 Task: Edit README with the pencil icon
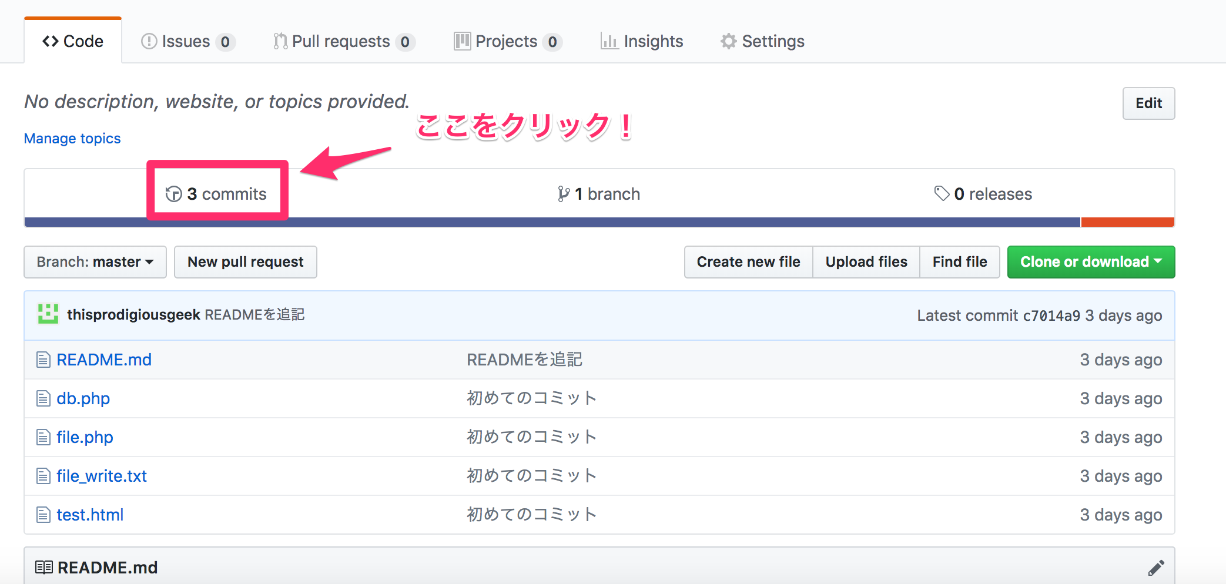1156,568
